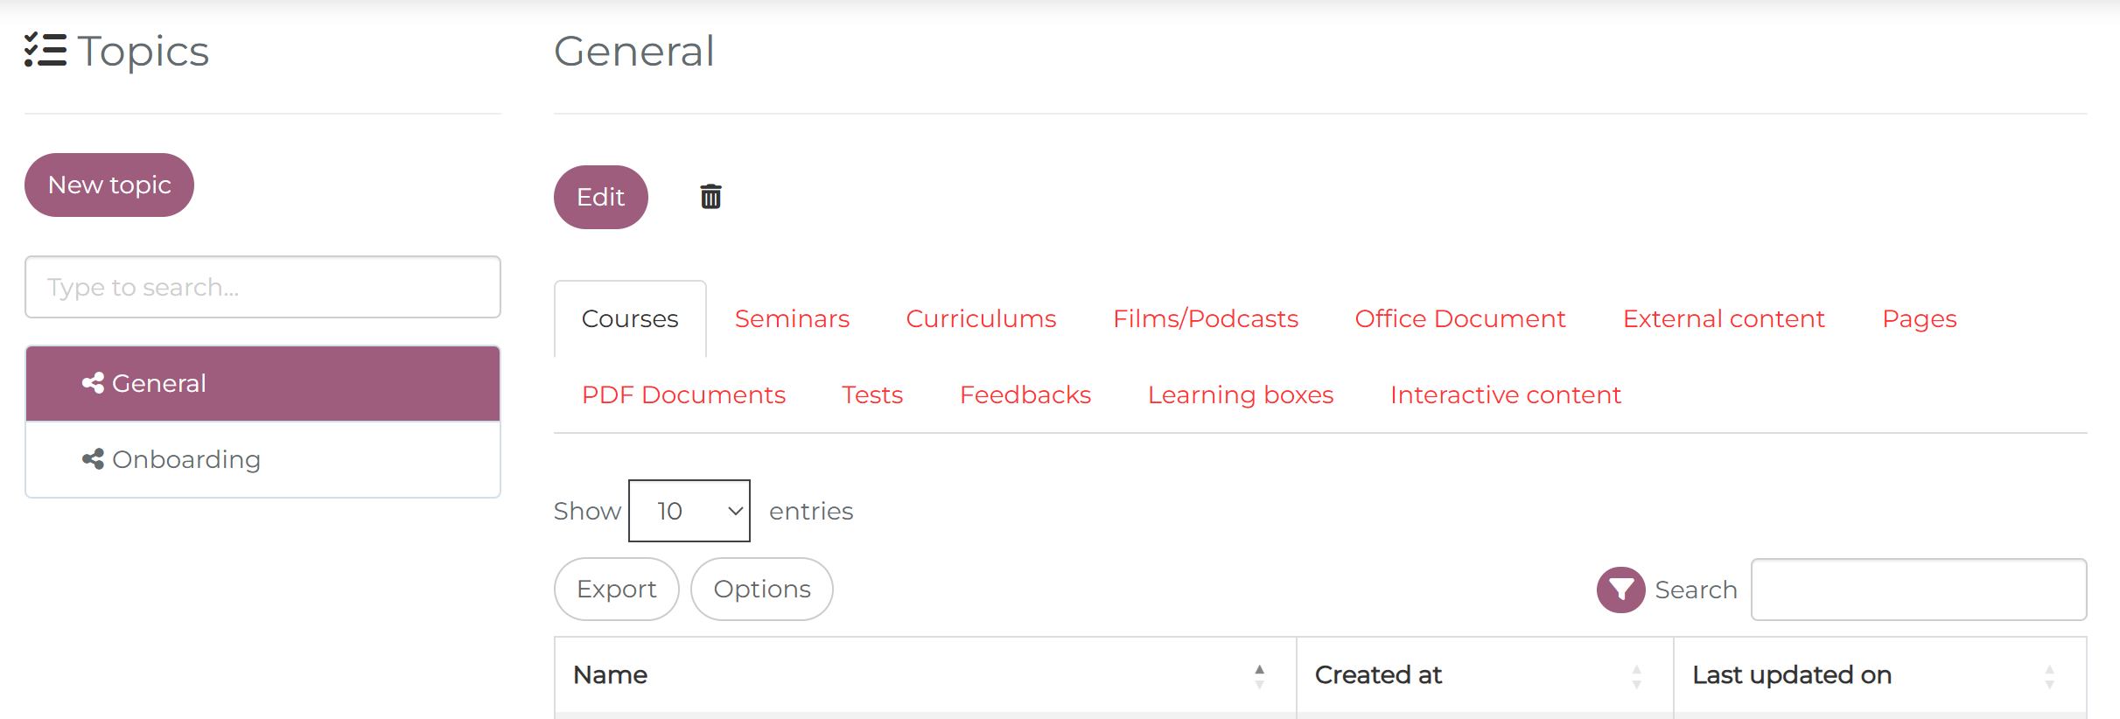Focus the topic search field
The width and height of the screenshot is (2120, 719).
[x=262, y=287]
